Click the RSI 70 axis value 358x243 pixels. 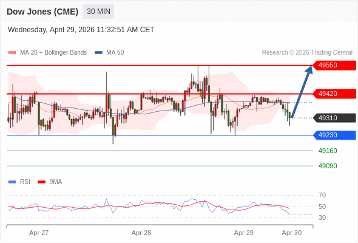click(x=322, y=195)
